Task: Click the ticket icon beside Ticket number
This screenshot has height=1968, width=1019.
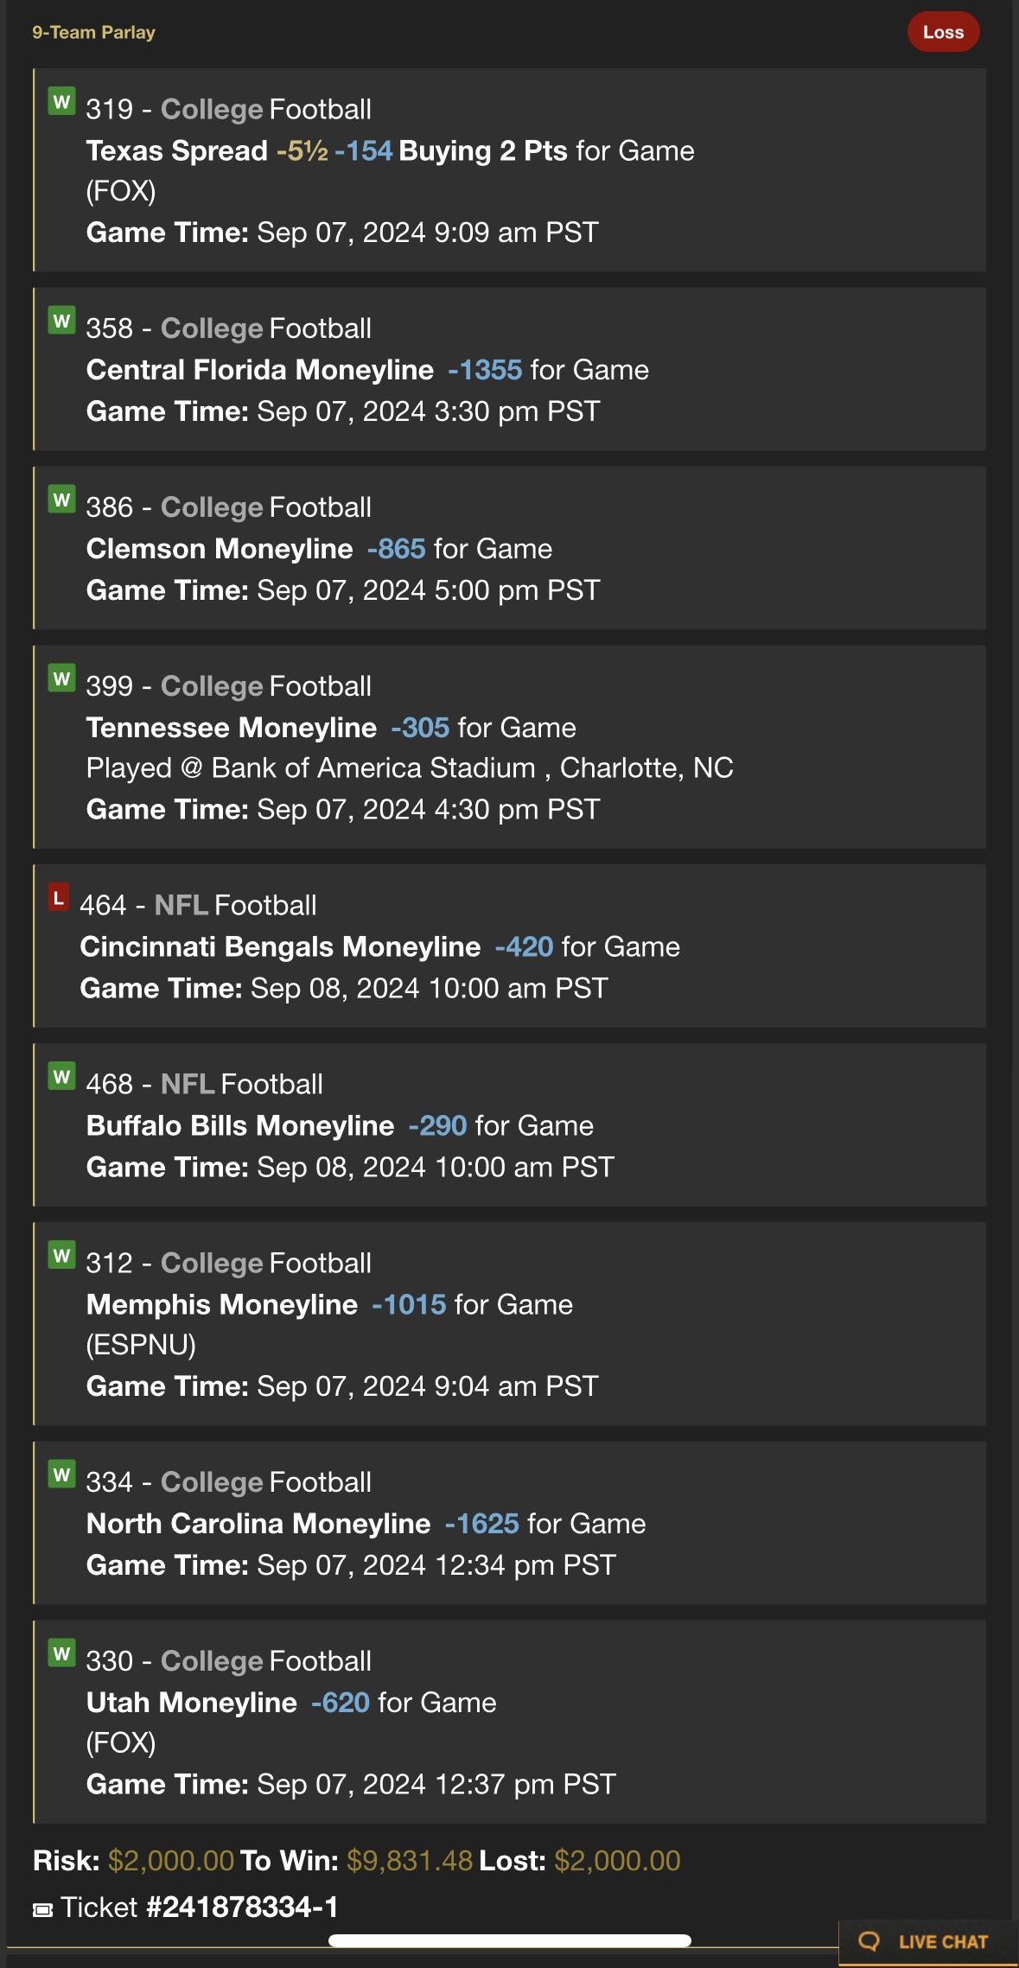Action: click(x=42, y=1909)
